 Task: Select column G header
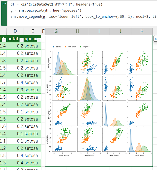pyautogui.click(x=56, y=31)
